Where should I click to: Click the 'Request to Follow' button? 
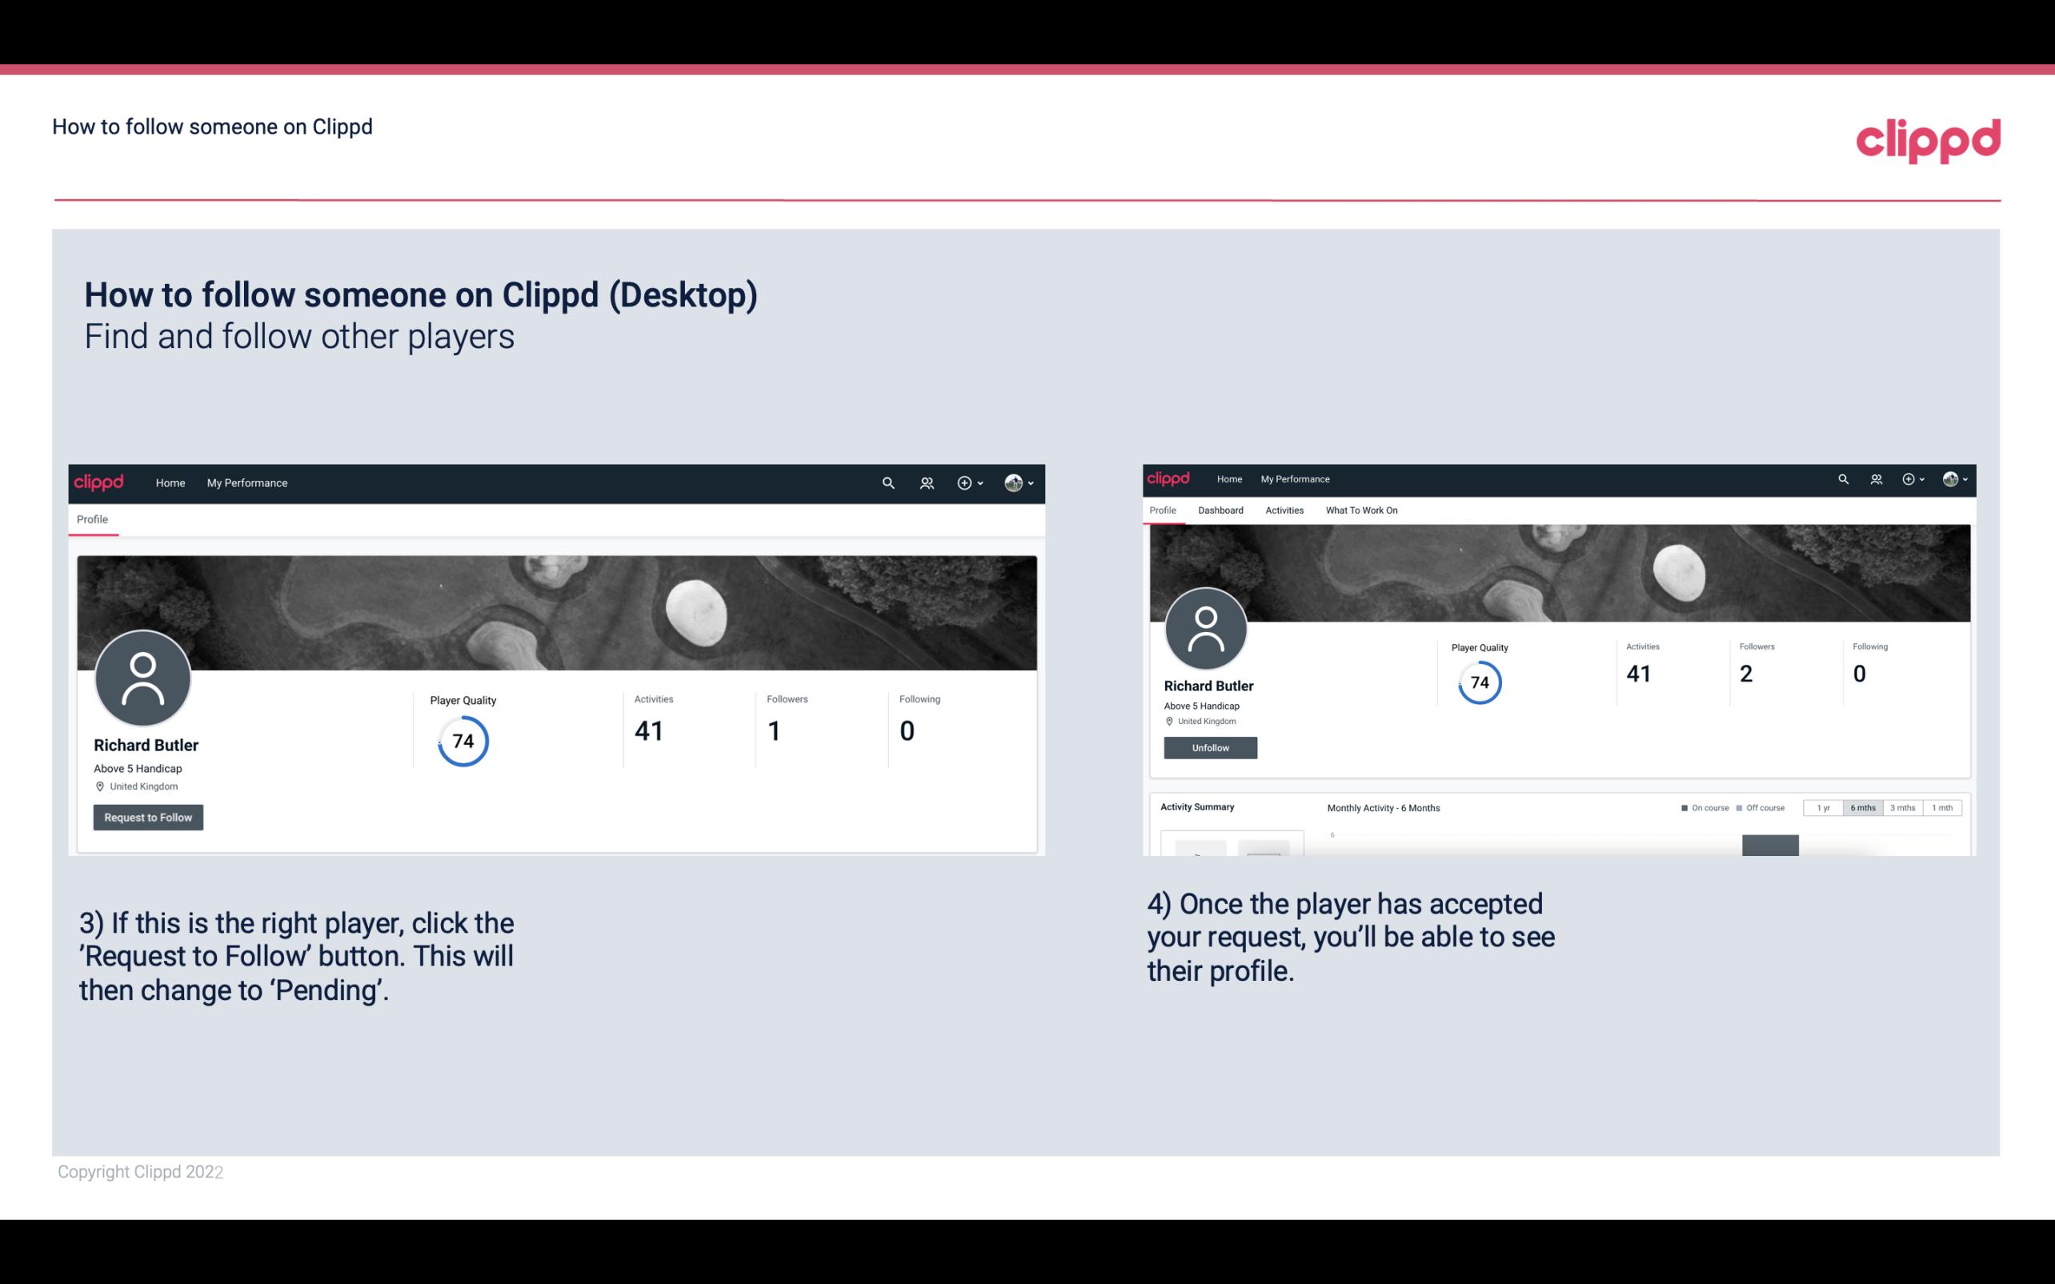pos(148,817)
